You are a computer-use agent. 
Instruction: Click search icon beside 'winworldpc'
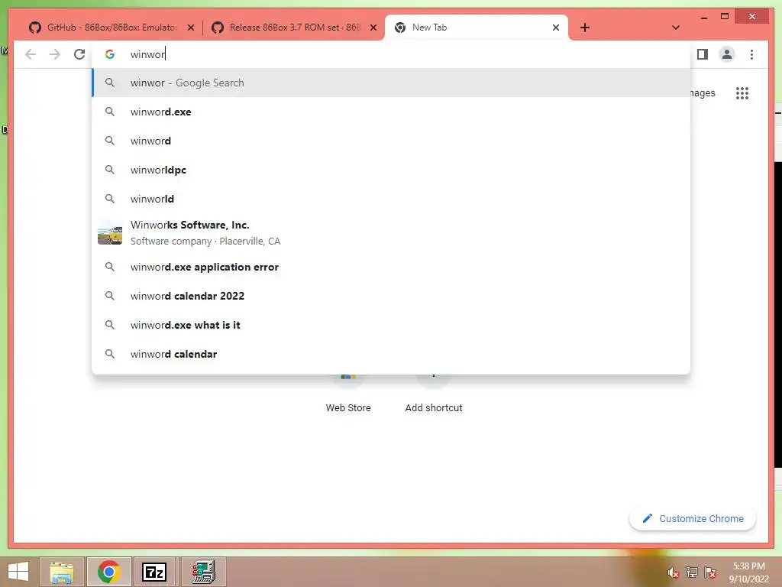coord(110,170)
